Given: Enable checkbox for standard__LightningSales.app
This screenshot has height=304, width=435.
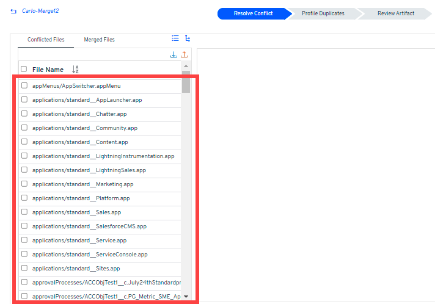Looking at the screenshot, I should pos(24,170).
